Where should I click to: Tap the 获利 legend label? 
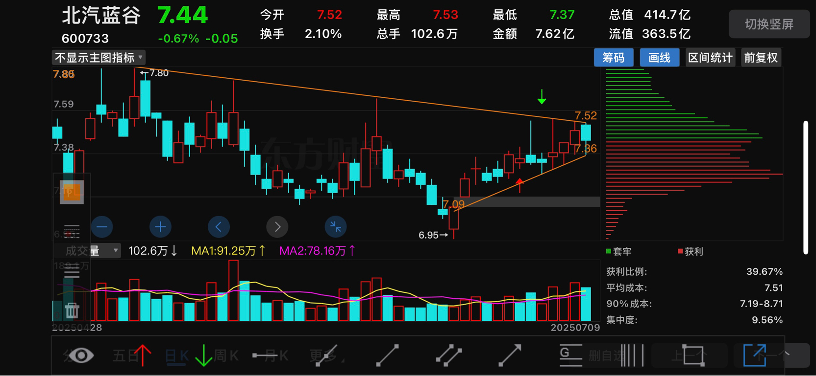[690, 251]
